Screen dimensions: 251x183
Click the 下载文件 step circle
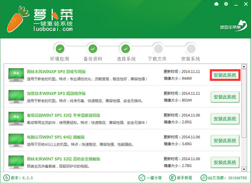(x=158, y=49)
